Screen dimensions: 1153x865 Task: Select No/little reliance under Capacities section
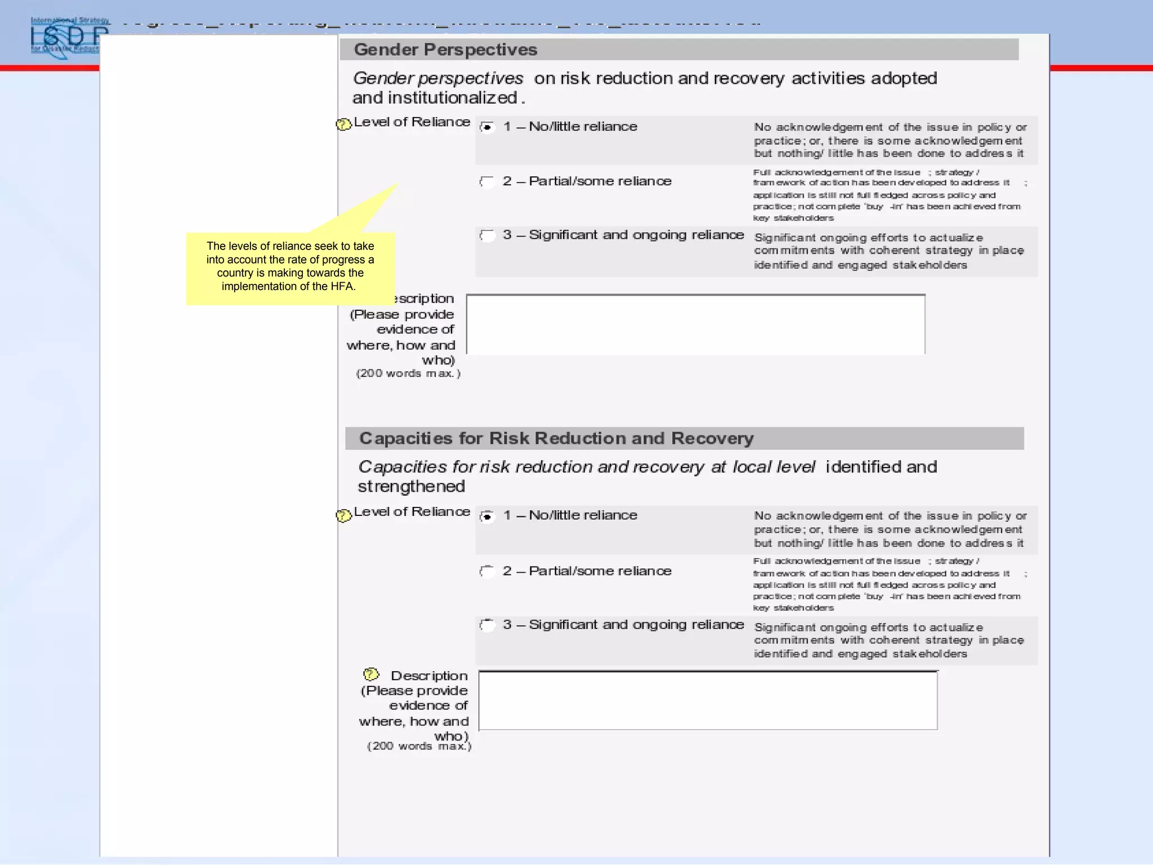click(488, 516)
